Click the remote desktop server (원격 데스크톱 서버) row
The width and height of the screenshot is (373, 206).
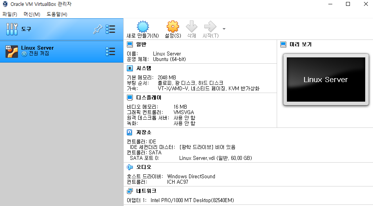point(161,118)
